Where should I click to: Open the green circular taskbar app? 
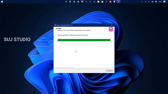click(x=94, y=2)
